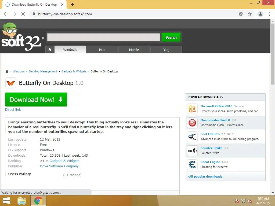Screen dimensions: 275x206
Task: Click the home icon in the soft32 navigation
Action: pyautogui.click(x=50, y=50)
